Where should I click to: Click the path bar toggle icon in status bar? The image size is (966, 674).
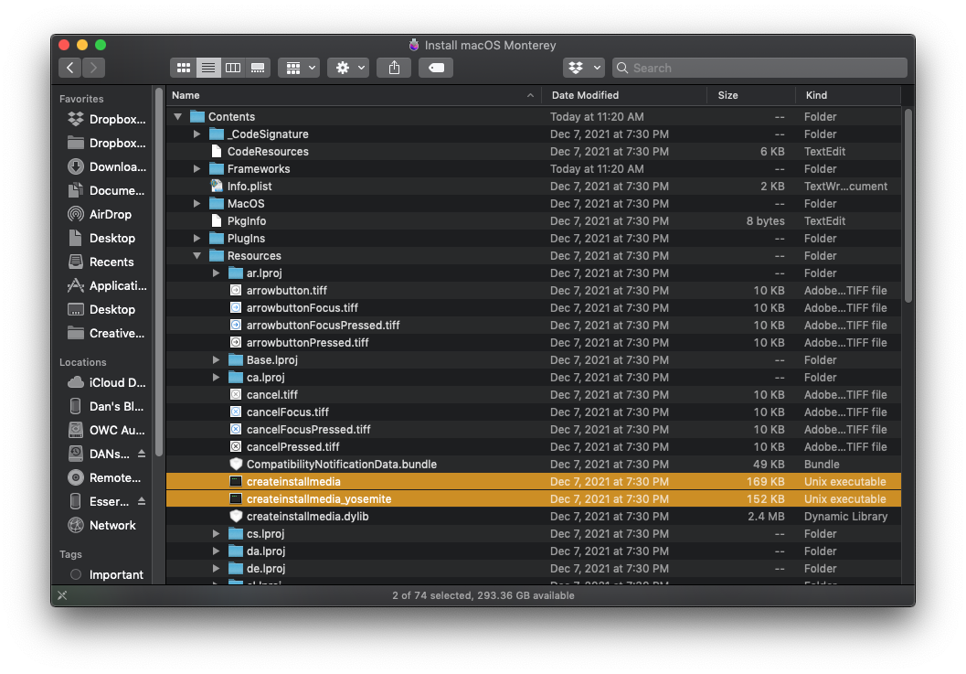pos(62,595)
